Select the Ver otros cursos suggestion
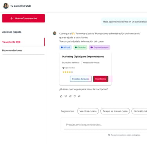The image size is (147, 144). (88, 111)
